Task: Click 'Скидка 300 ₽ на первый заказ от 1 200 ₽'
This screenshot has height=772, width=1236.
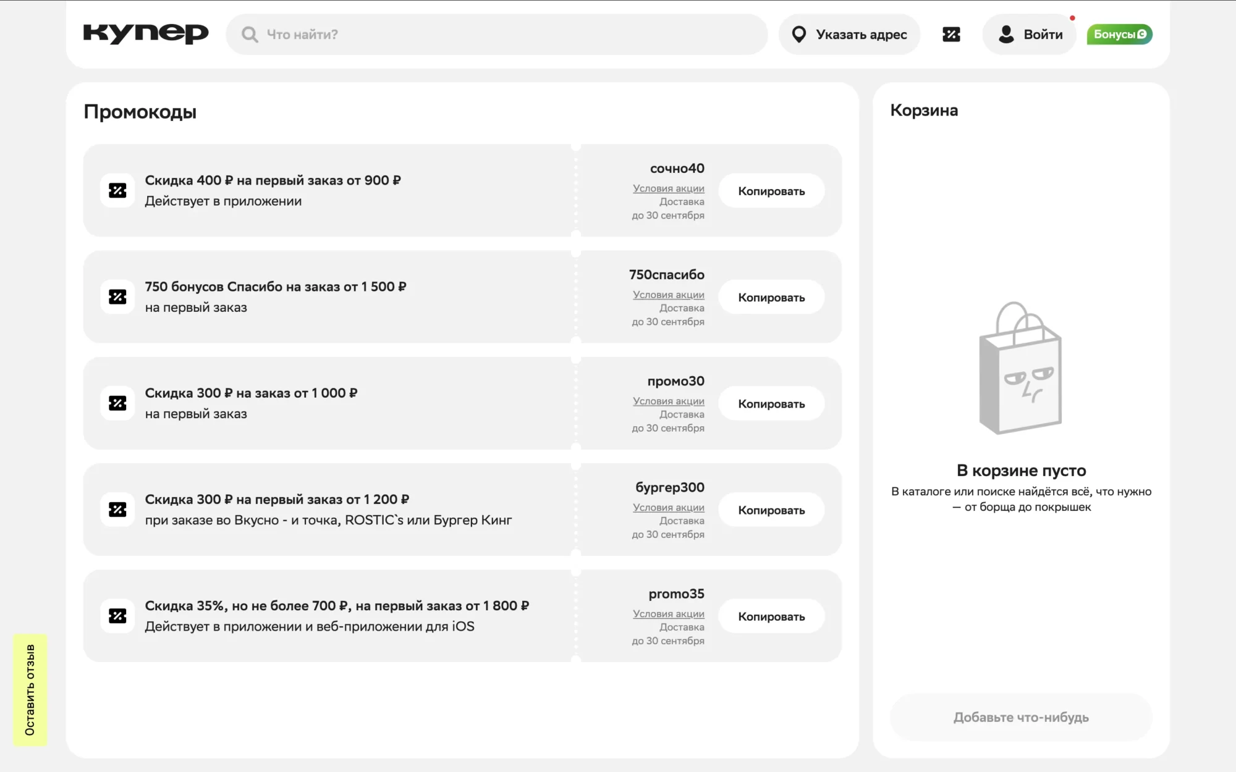Action: (277, 499)
